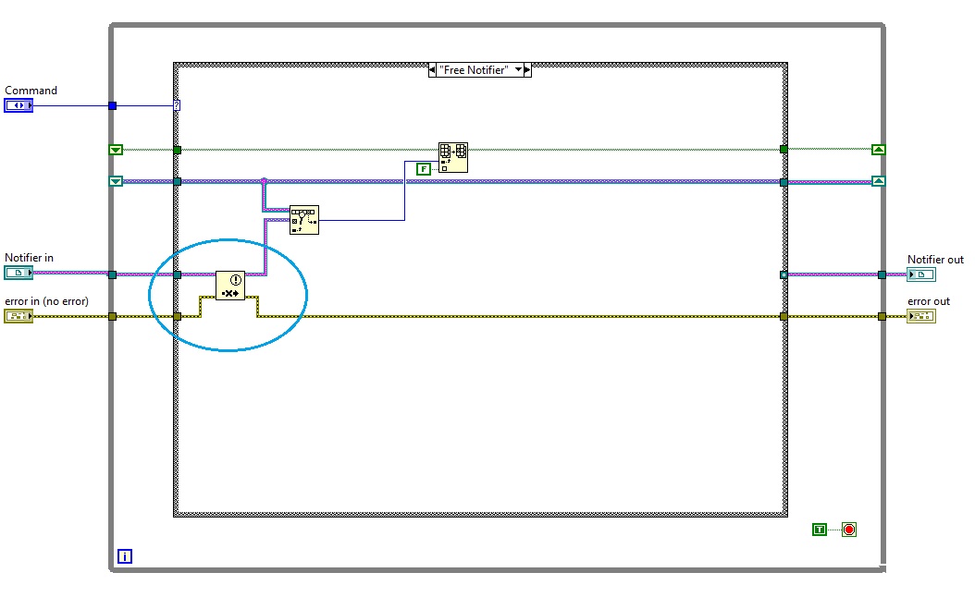Select the error out label text
This screenshot has height=597, width=975.
tap(929, 301)
